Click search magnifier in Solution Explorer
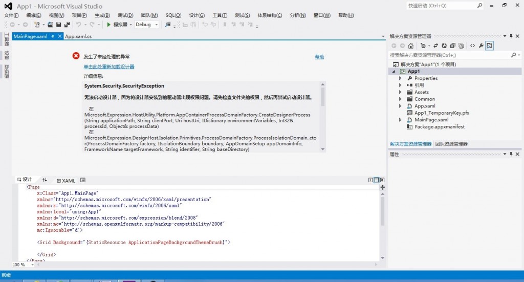The width and height of the screenshot is (524, 282). coord(513,55)
